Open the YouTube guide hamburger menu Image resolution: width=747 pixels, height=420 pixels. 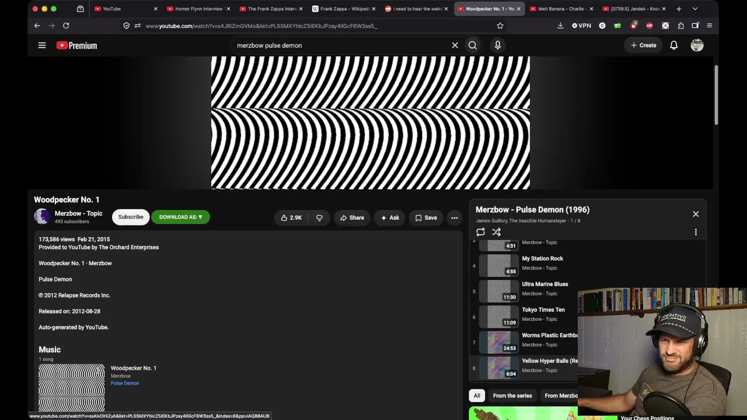click(42, 45)
